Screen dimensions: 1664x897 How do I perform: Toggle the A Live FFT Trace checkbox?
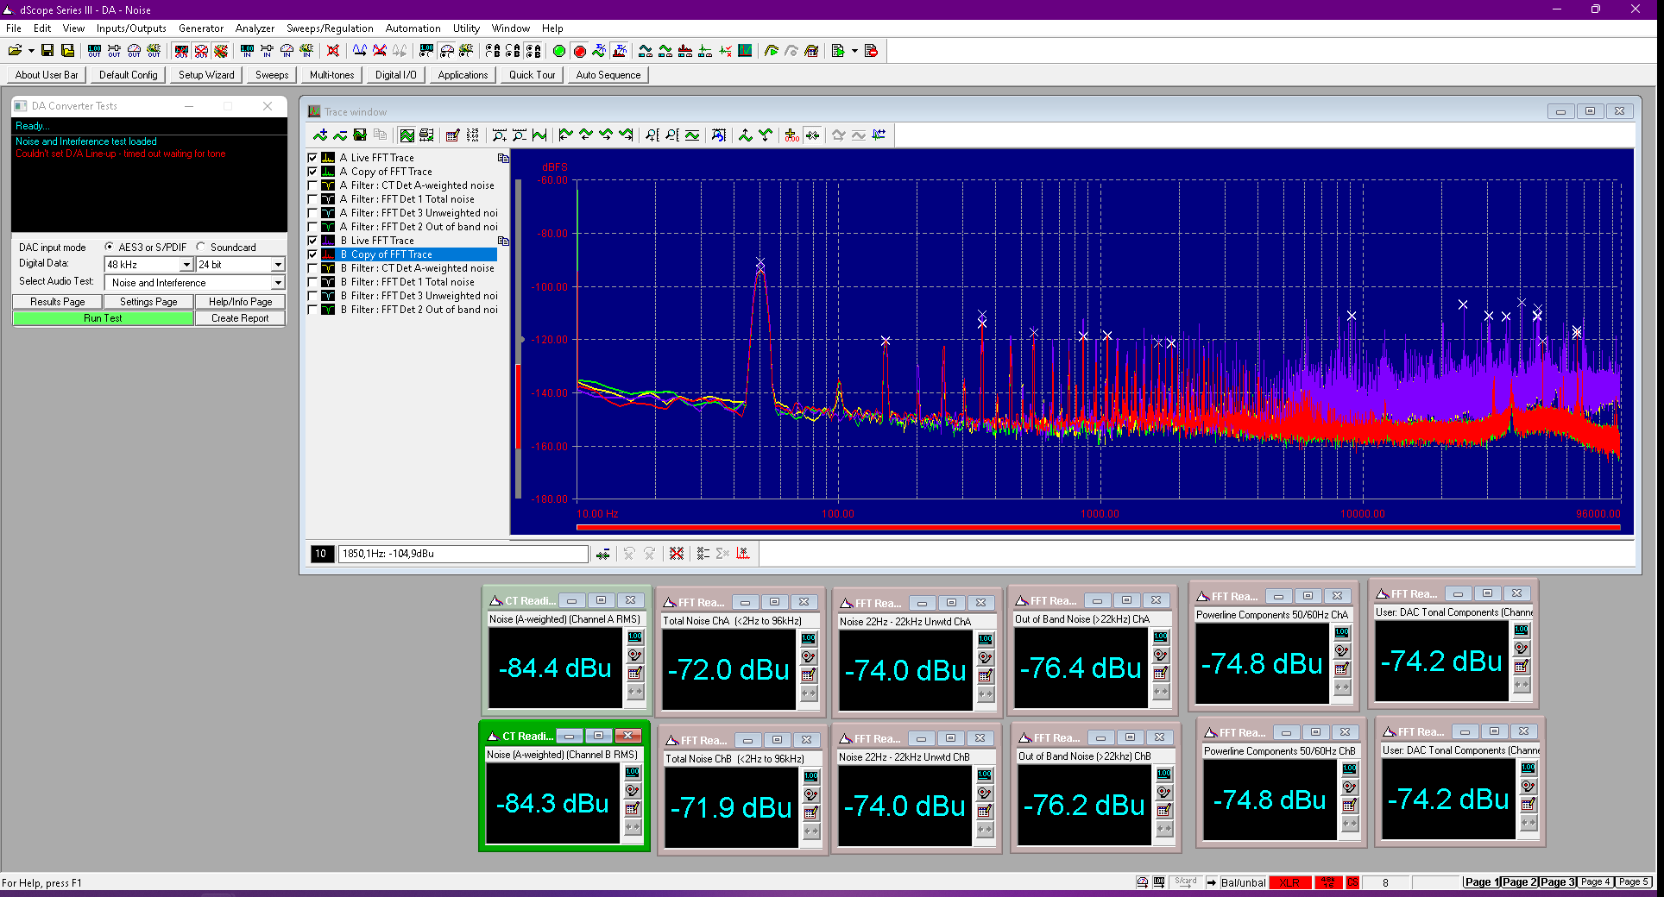click(312, 158)
